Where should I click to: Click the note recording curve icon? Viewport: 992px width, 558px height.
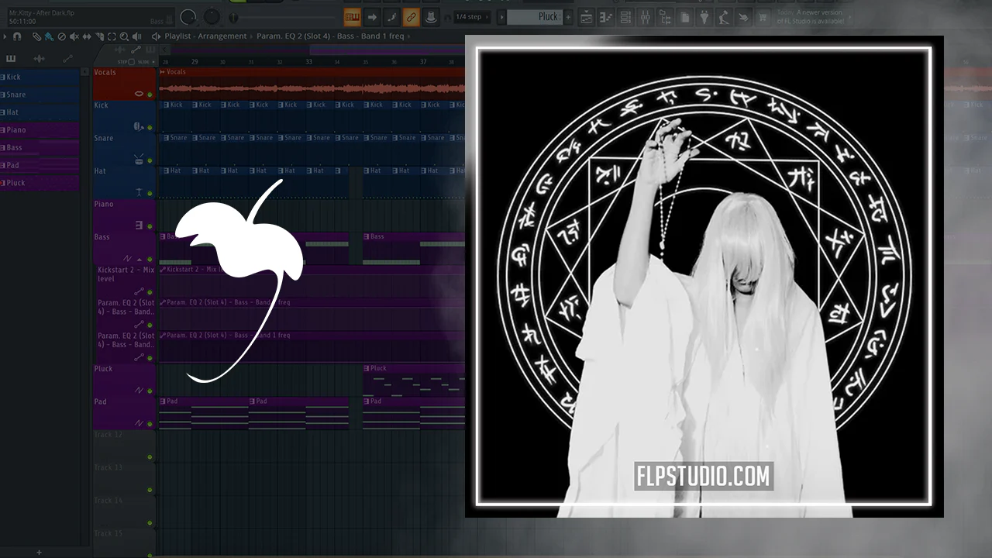point(392,16)
